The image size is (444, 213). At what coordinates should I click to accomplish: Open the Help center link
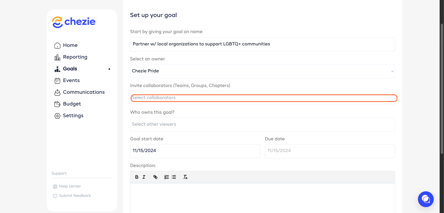point(70,186)
